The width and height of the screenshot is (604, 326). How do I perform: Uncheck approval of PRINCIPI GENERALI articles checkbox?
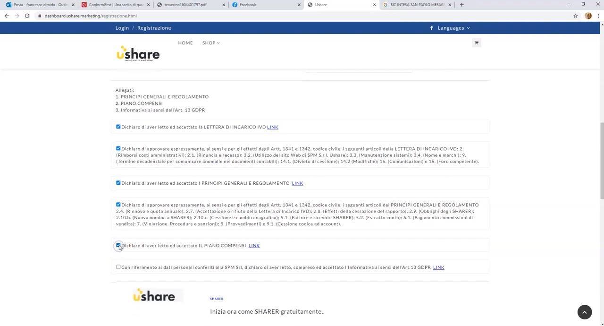pyautogui.click(x=118, y=205)
